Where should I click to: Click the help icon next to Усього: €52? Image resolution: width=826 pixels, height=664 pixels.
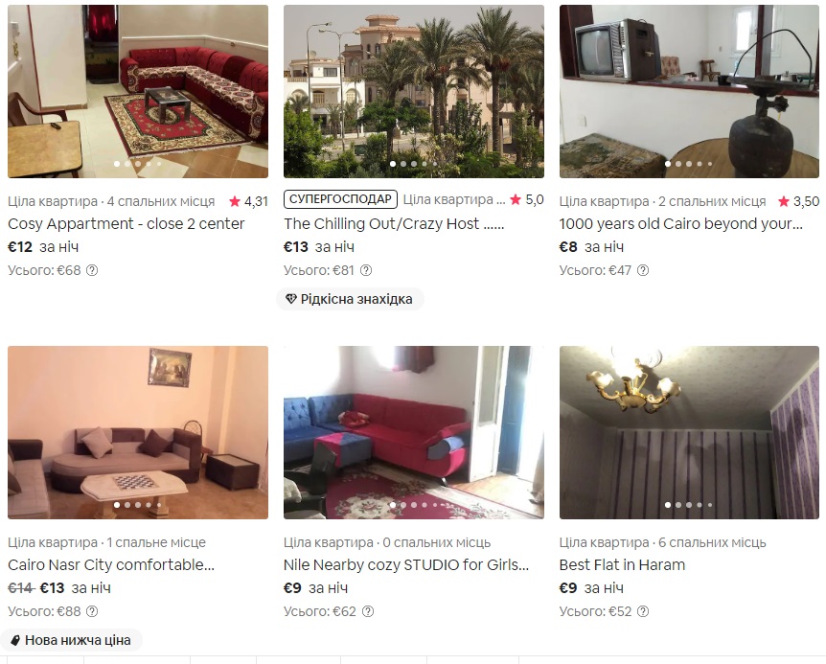(x=643, y=612)
